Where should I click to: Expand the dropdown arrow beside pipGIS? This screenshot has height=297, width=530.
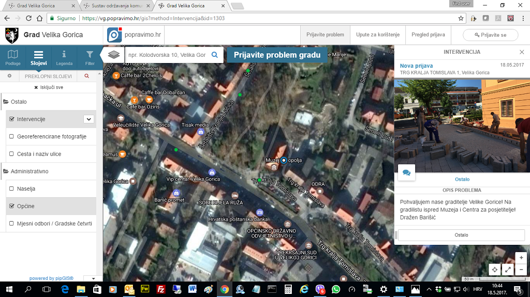[x=93, y=279]
